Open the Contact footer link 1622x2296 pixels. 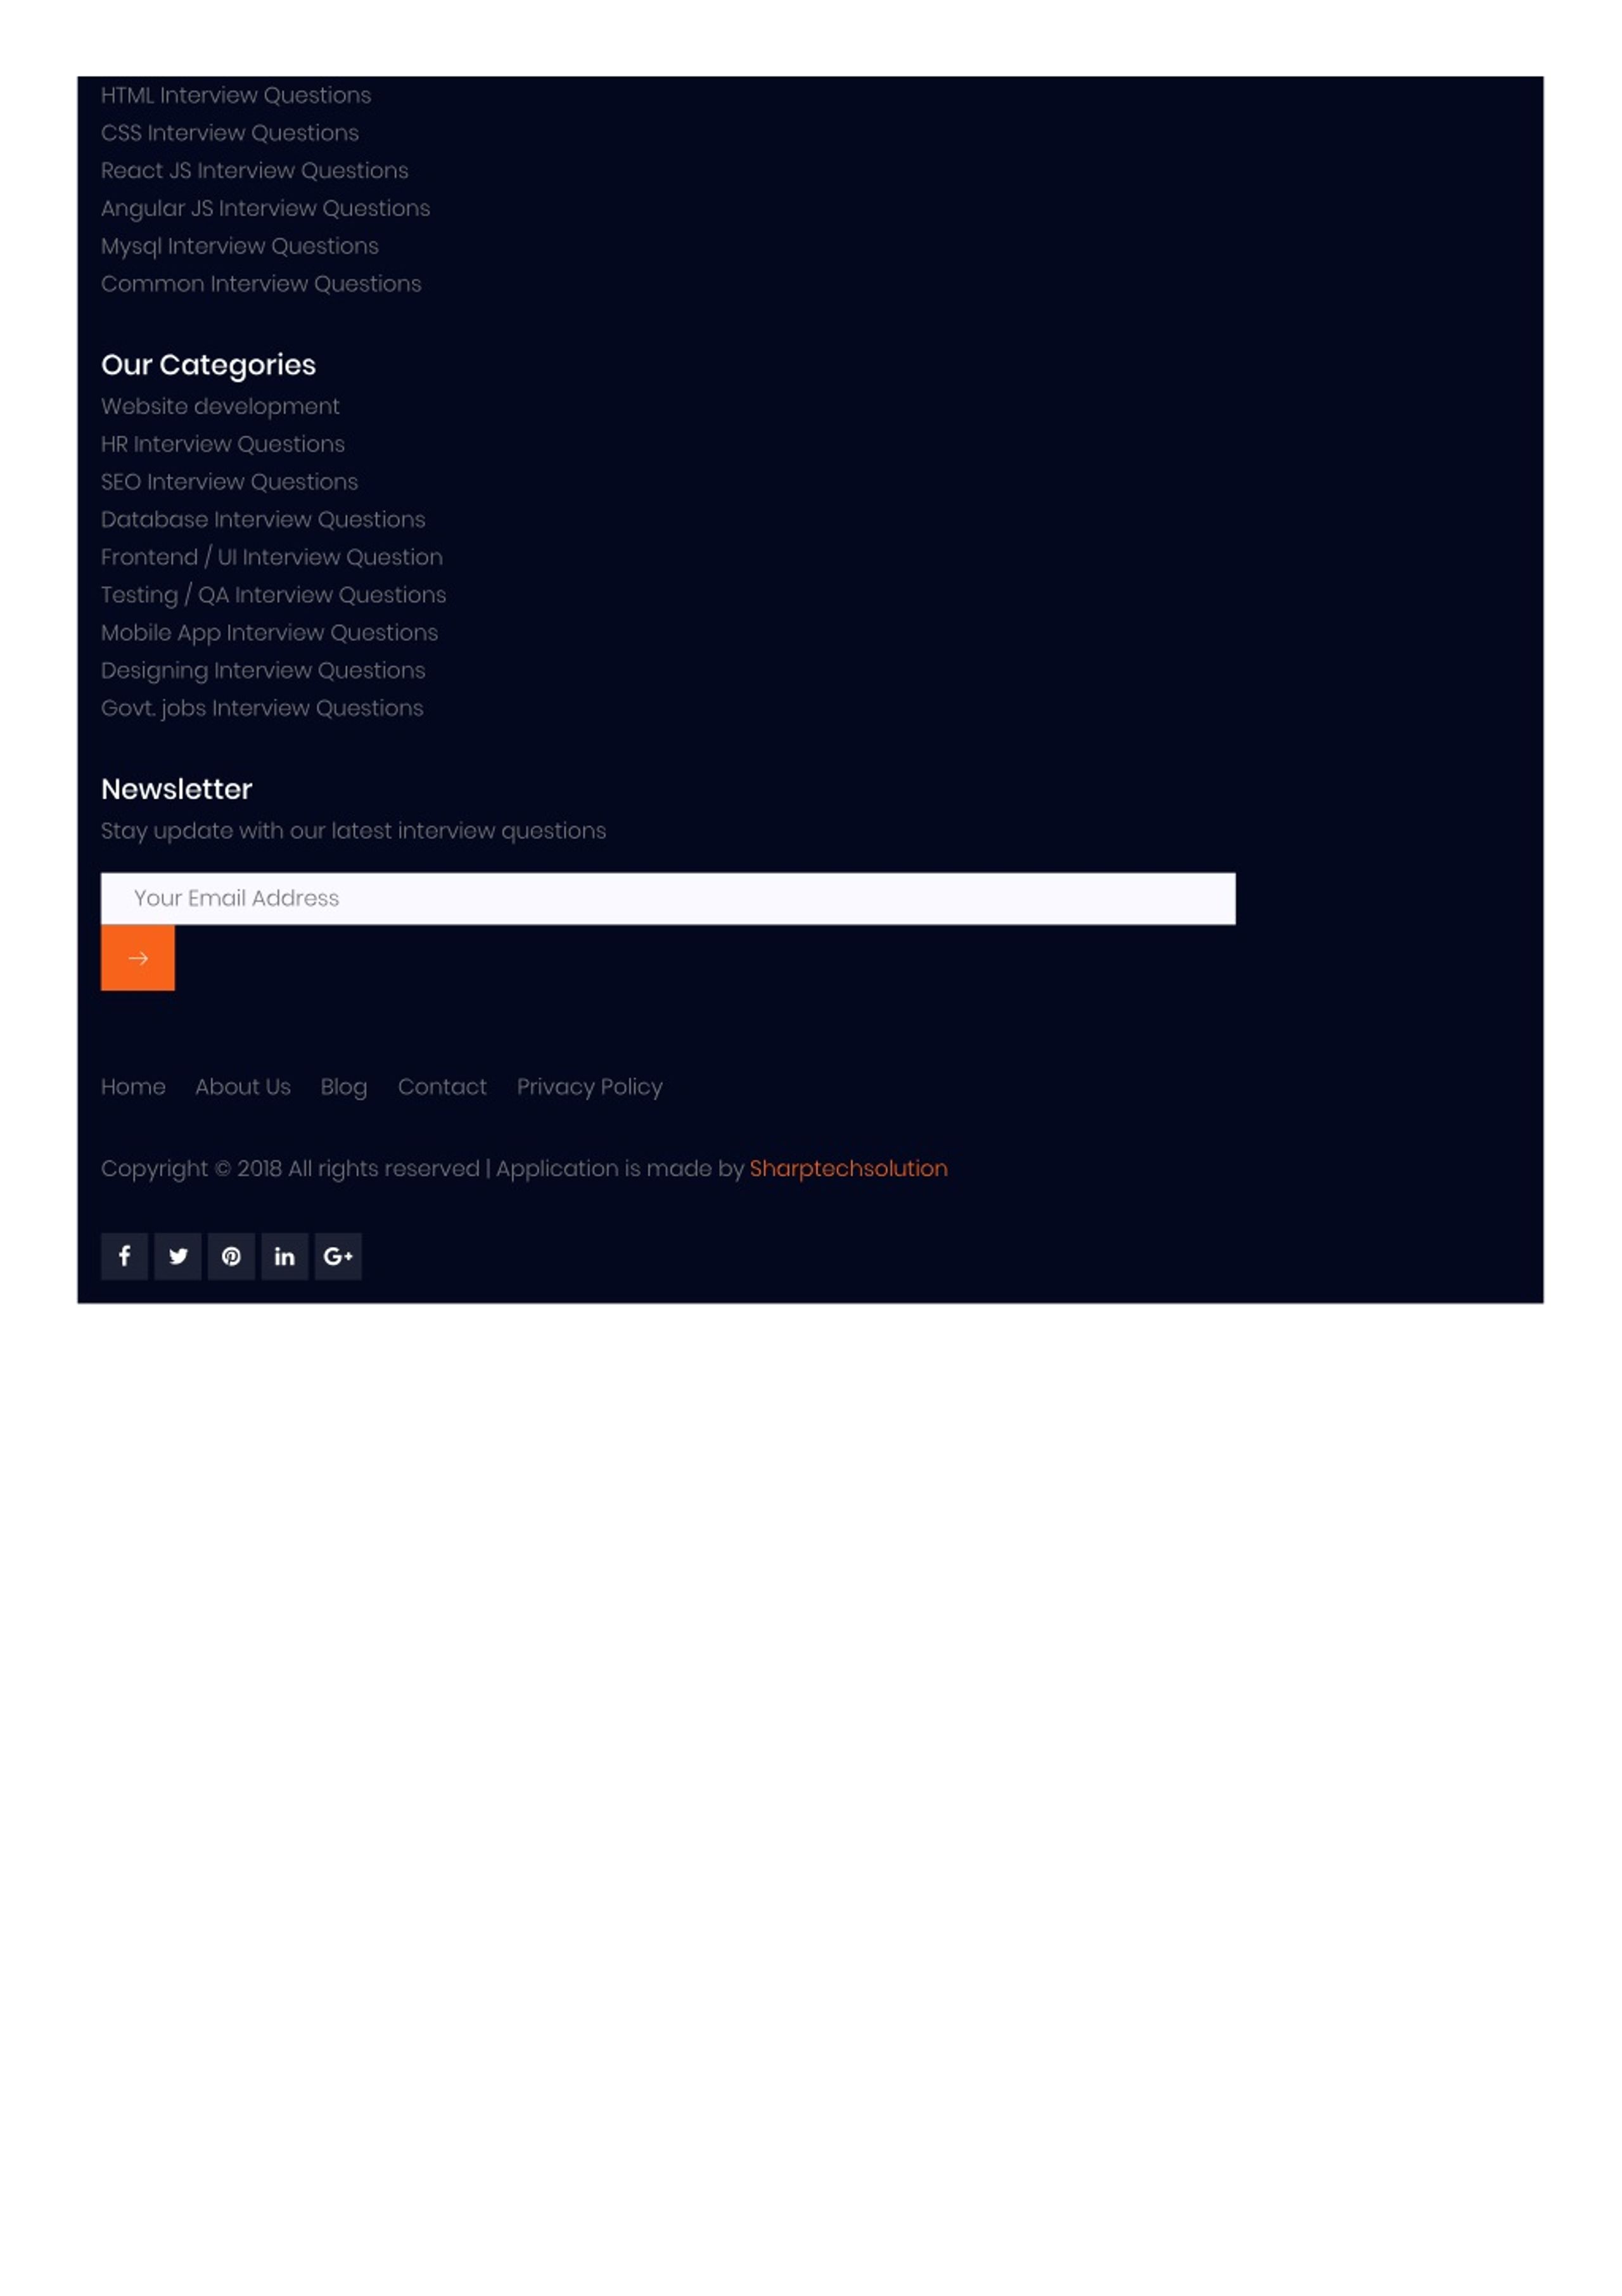point(442,1087)
